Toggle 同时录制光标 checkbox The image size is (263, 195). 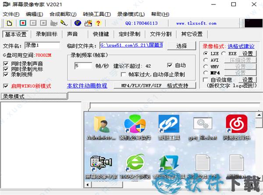click(x=6, y=69)
